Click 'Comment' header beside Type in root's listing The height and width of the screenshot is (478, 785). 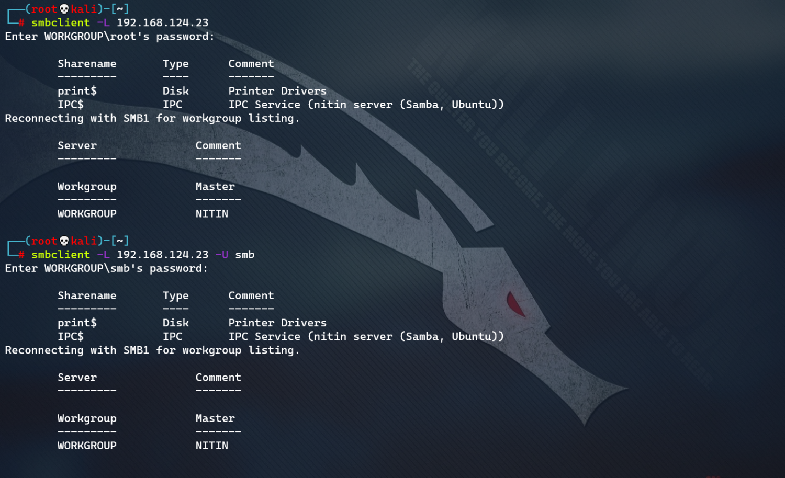pyautogui.click(x=251, y=64)
